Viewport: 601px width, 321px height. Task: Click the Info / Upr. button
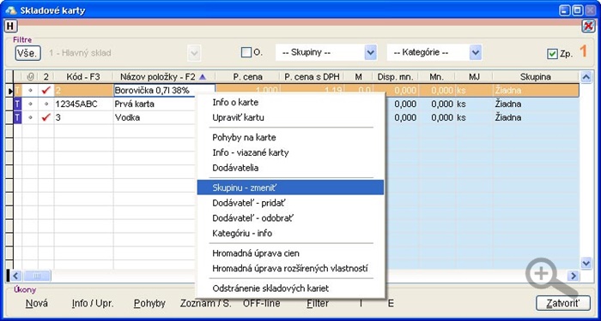coord(93,303)
